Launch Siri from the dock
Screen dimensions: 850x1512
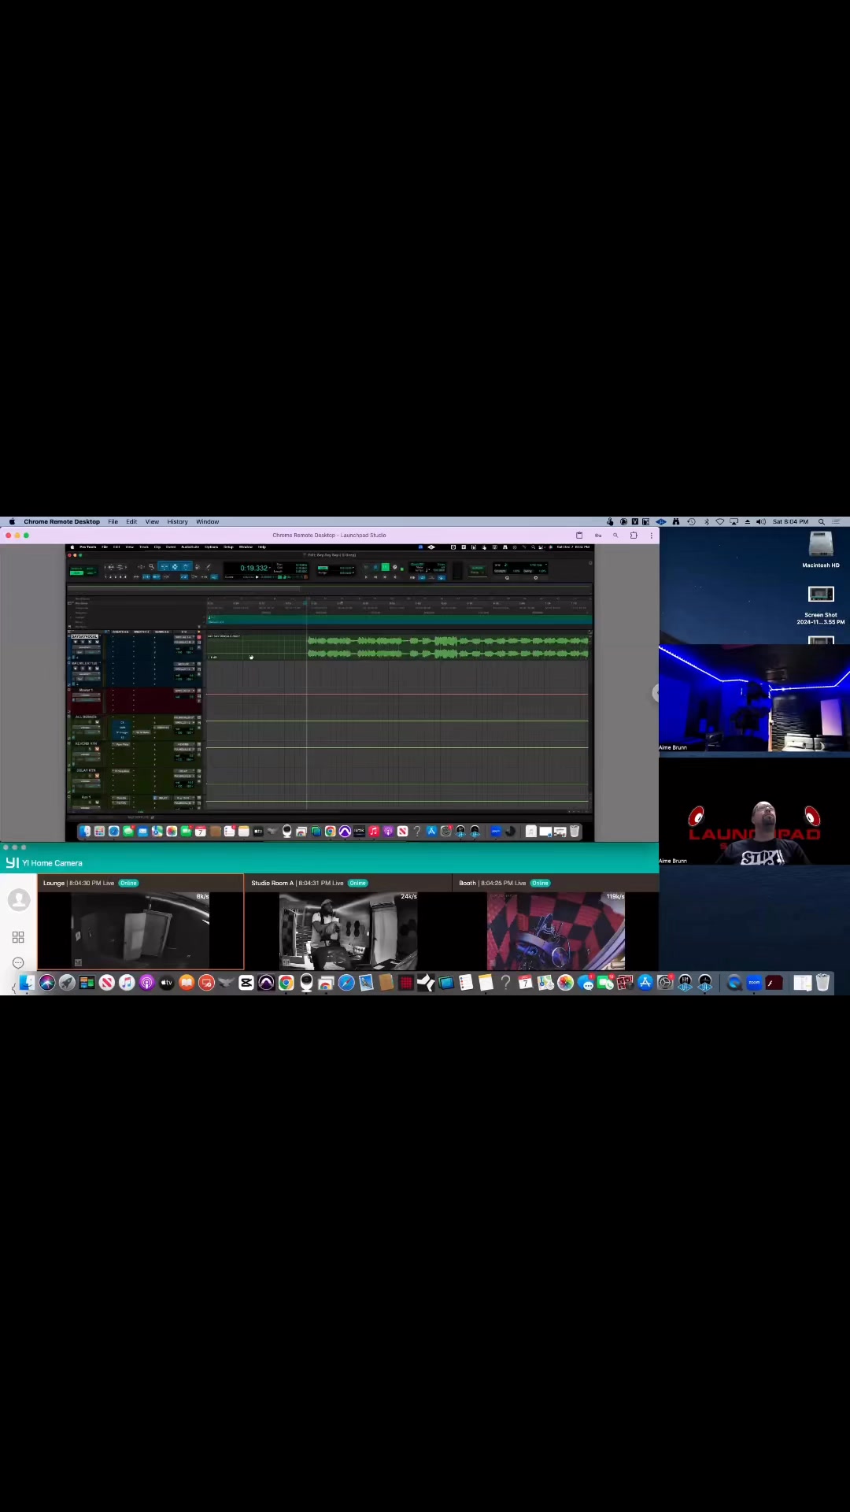point(47,983)
